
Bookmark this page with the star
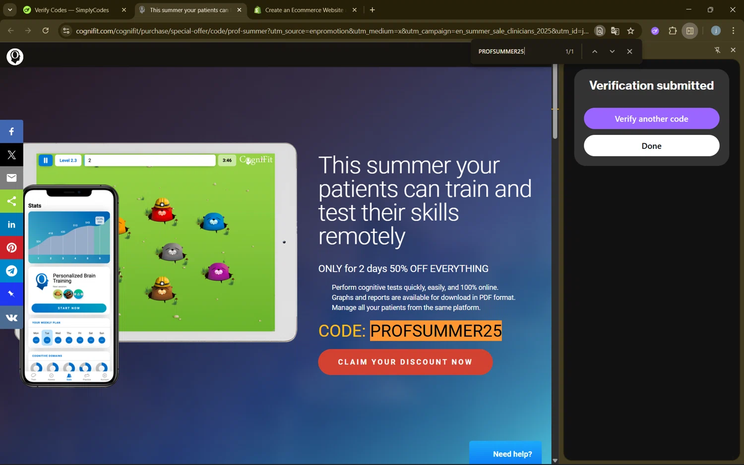[630, 31]
